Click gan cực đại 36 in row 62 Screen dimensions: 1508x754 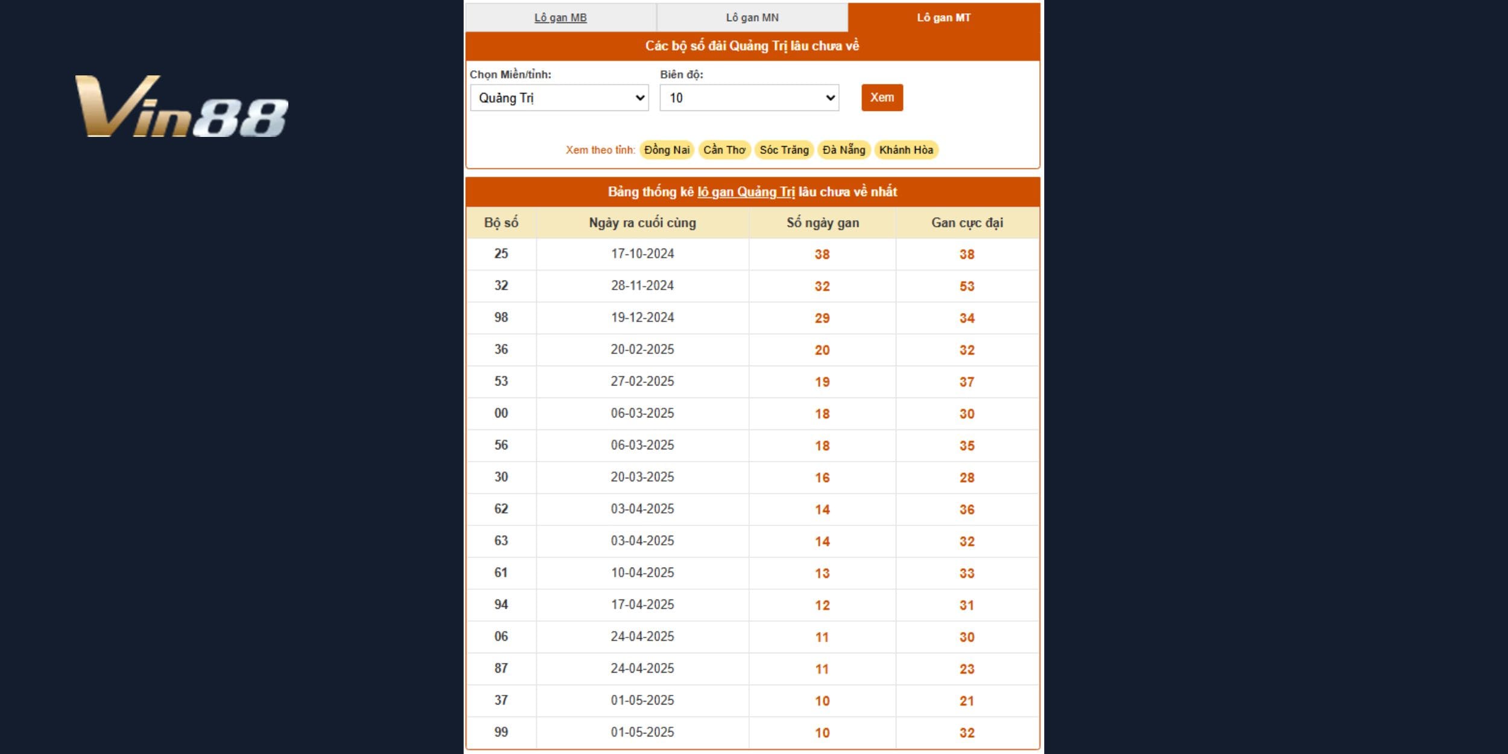tap(967, 510)
